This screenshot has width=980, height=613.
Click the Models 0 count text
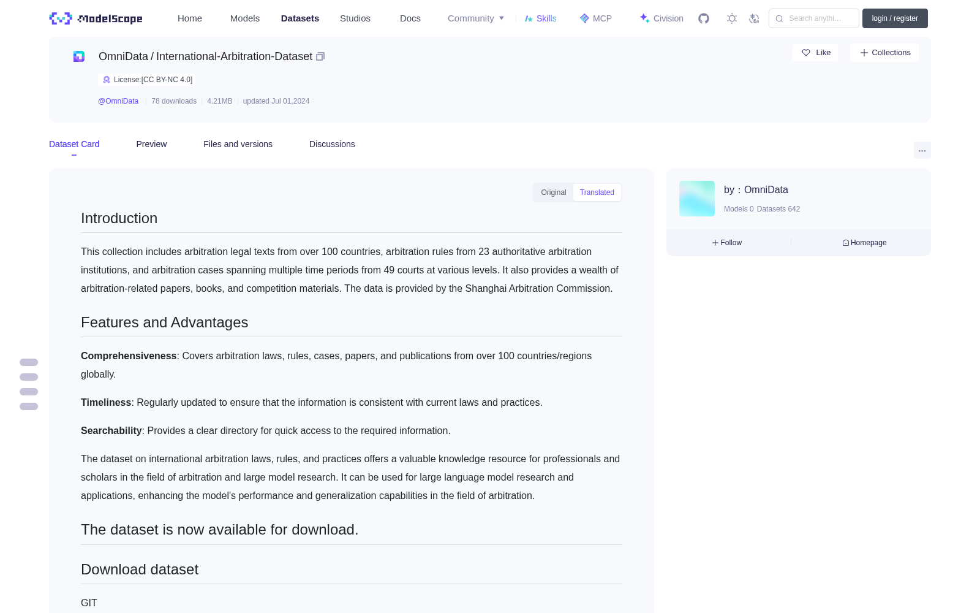739,209
